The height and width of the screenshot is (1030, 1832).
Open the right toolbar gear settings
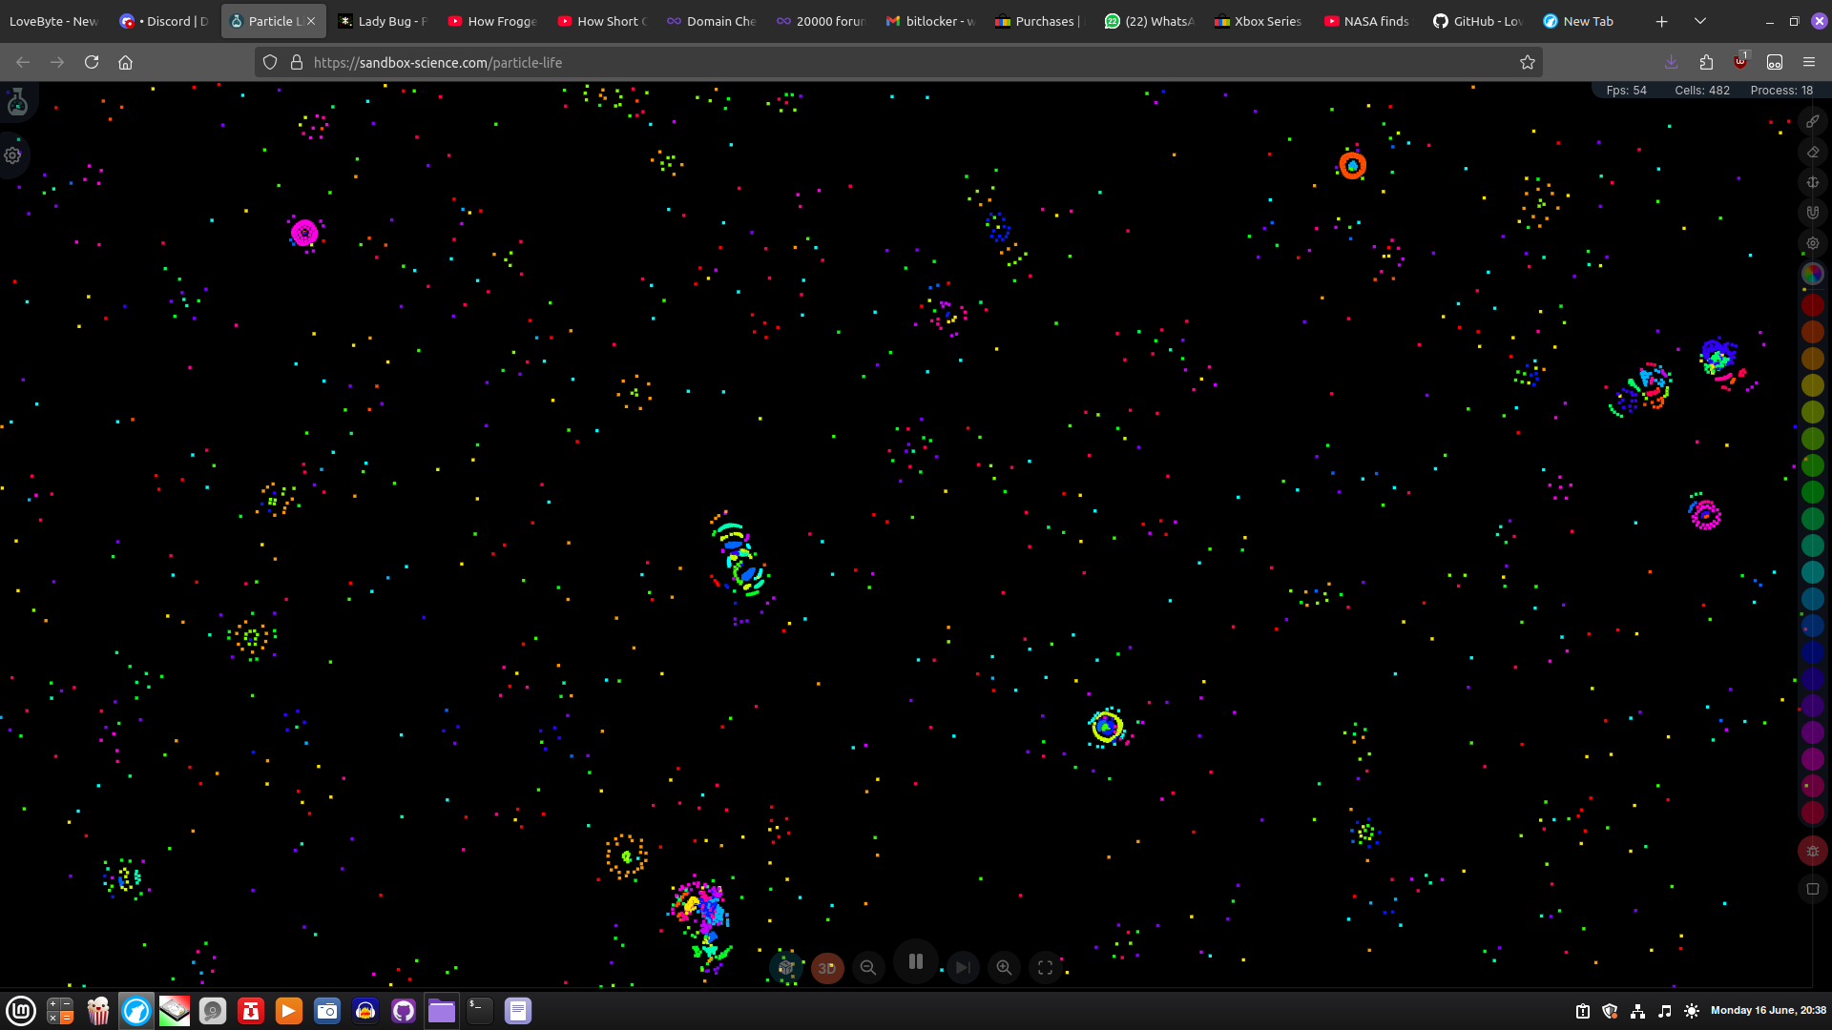(x=1812, y=243)
